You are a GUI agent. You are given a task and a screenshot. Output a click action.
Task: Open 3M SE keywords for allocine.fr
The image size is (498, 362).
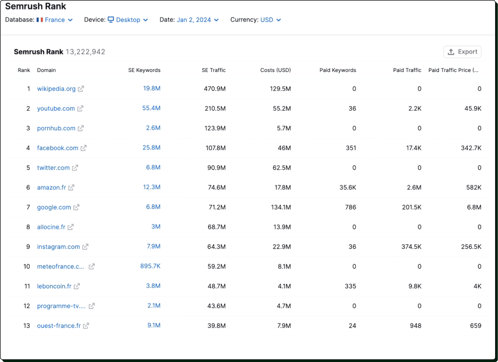pos(156,227)
